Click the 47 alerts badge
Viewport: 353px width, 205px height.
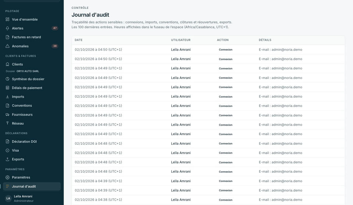tap(55, 28)
